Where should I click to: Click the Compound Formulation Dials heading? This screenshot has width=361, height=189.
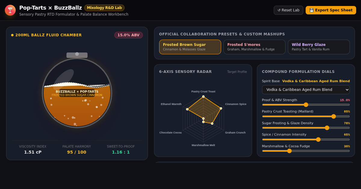pos(298,72)
